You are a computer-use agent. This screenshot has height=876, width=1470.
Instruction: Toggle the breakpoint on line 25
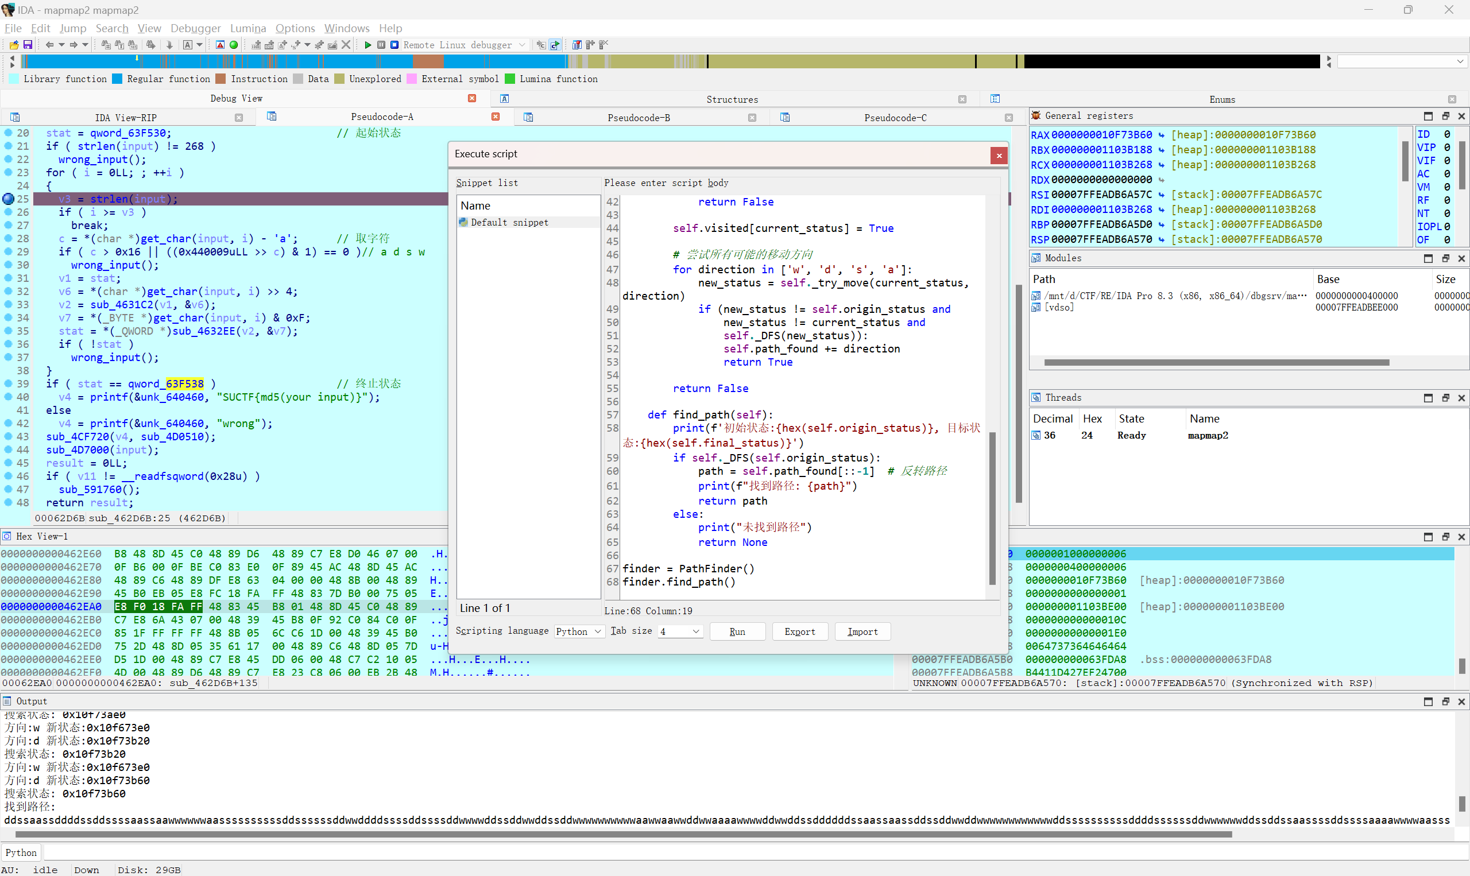pyautogui.click(x=8, y=199)
